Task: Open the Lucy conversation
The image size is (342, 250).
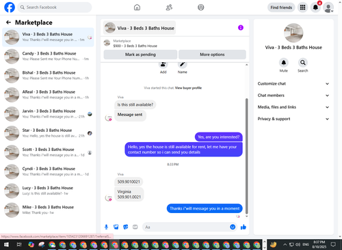Action: 48,191
